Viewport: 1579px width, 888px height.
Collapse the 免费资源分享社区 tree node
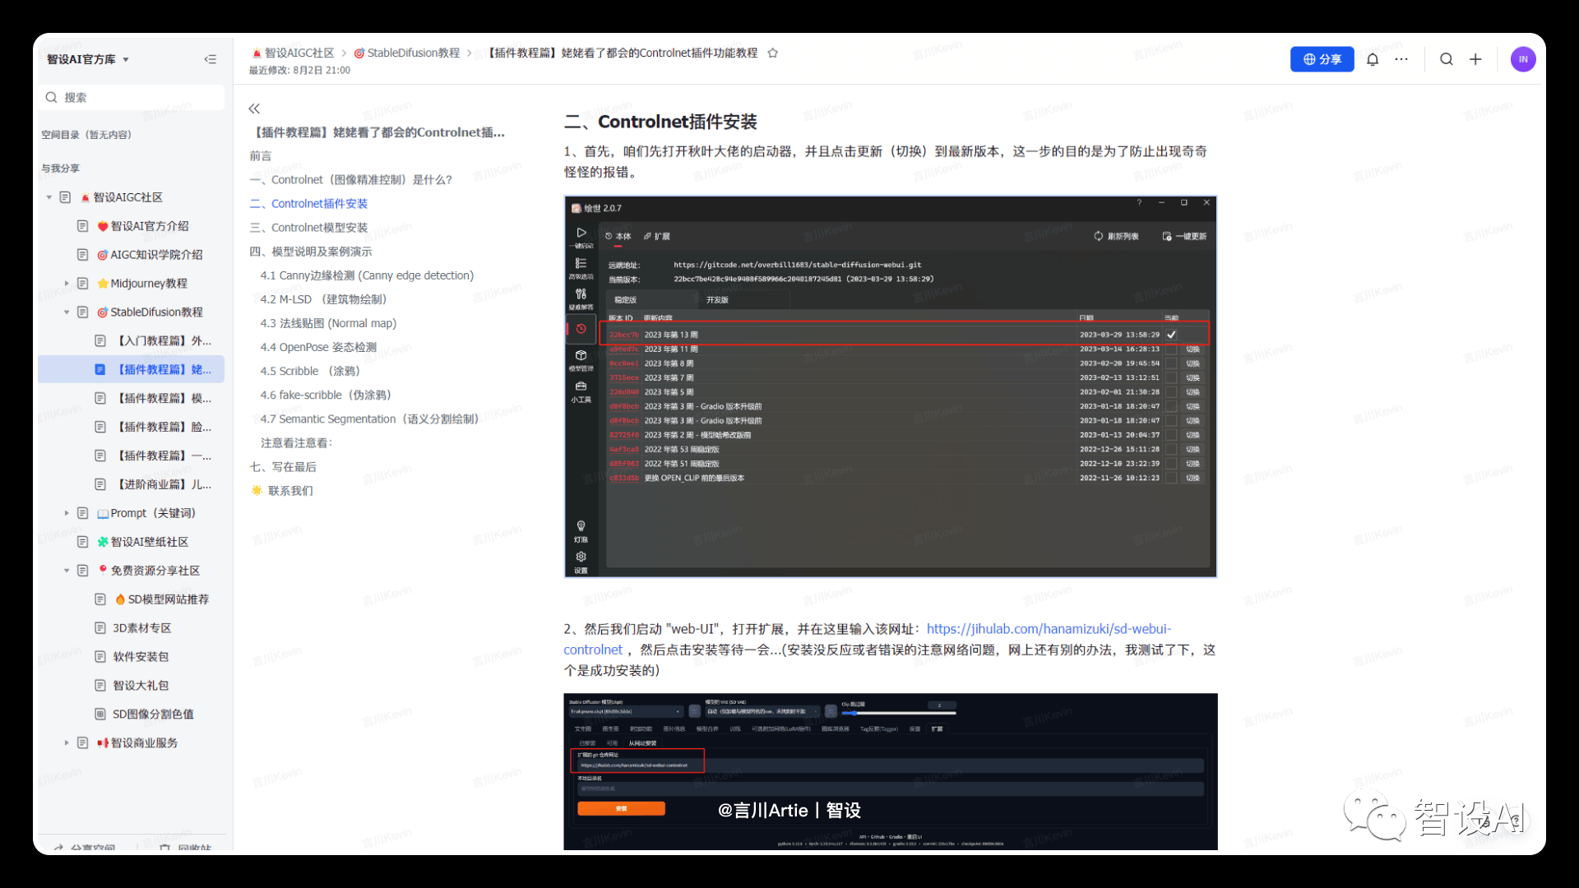click(67, 570)
